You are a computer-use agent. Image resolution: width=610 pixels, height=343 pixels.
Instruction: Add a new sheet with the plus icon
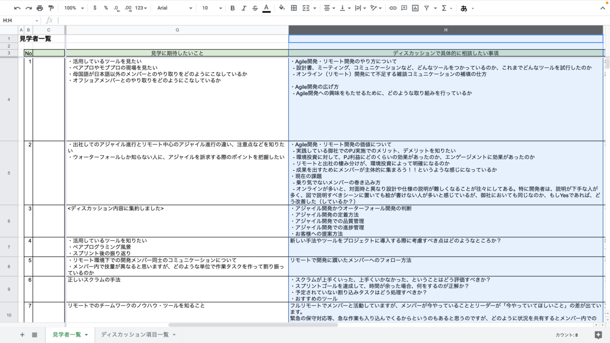pyautogui.click(x=22, y=334)
